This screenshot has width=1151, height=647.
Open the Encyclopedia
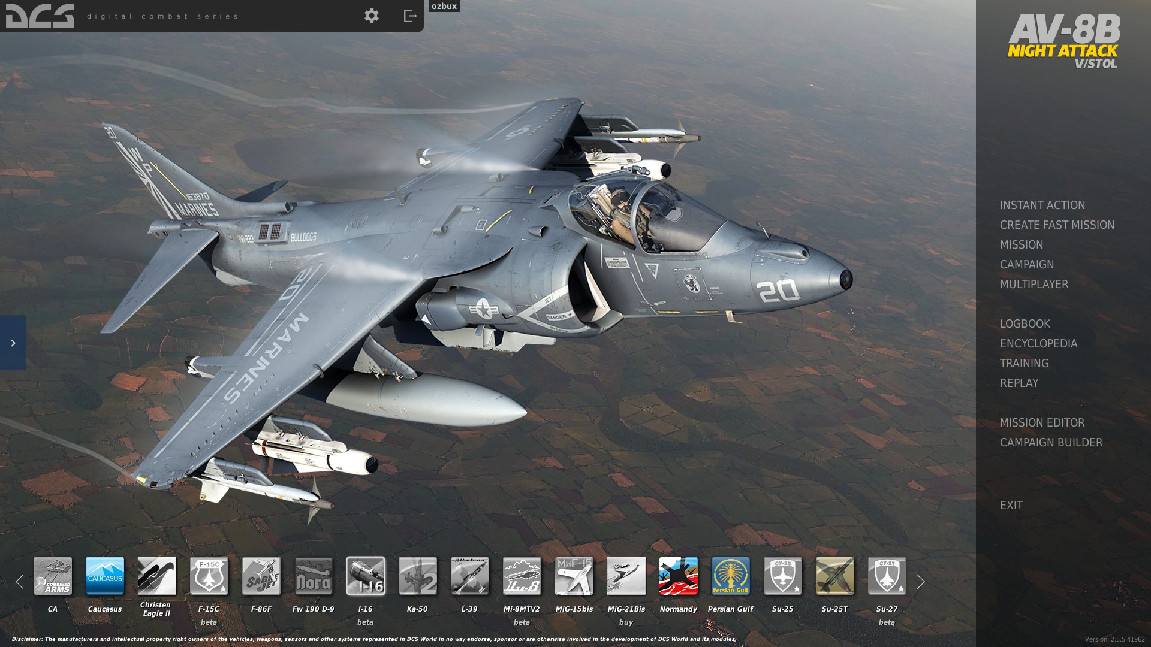click(1038, 344)
